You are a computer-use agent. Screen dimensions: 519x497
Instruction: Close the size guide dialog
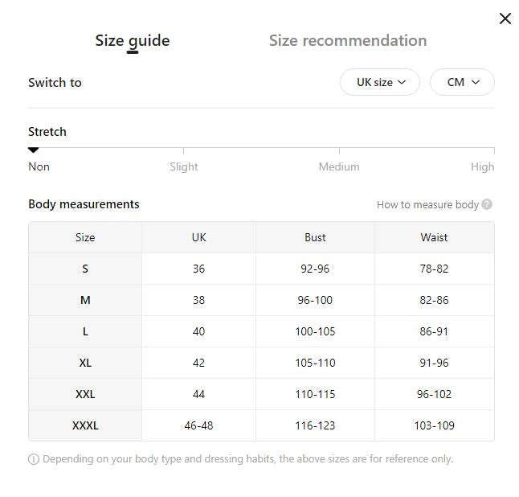tap(505, 18)
